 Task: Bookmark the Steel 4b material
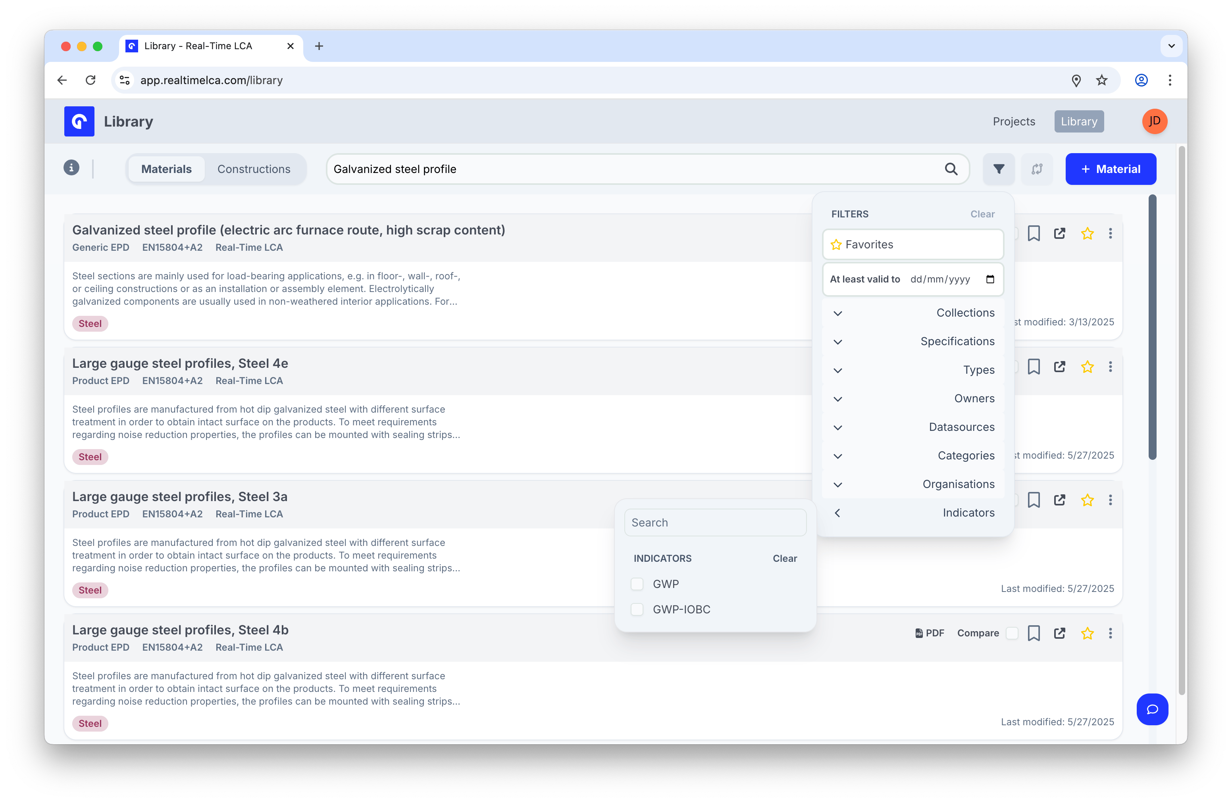pos(1034,633)
